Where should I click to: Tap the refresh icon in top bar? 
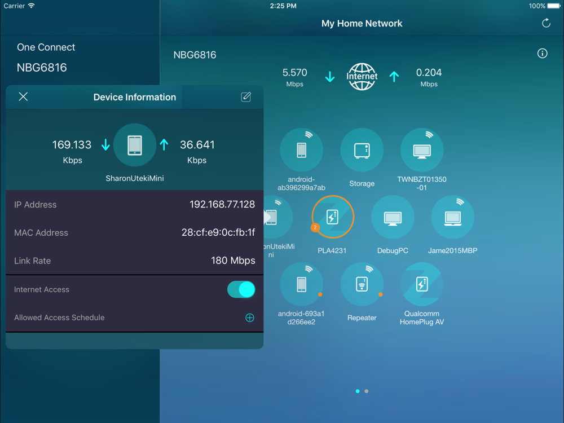coord(546,23)
